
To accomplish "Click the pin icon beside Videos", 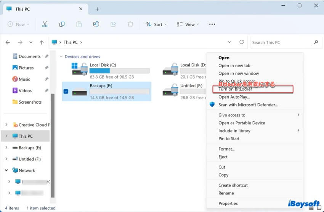I will 47,90.
